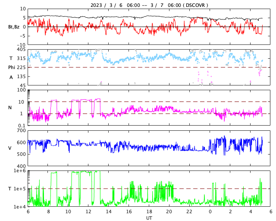Click the 20 hour tick on UT axis
The height and width of the screenshot is (221, 276).
coord(169,212)
